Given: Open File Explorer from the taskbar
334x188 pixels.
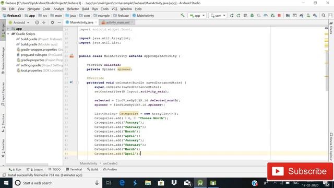Looking at the screenshot, I should 148,183.
